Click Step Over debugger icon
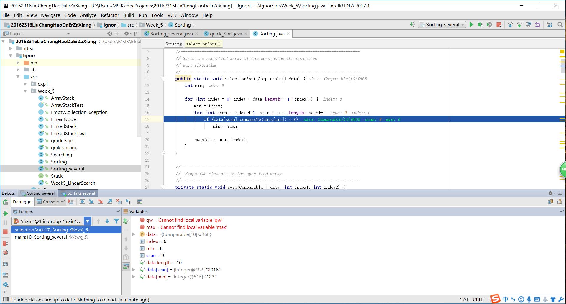 82,202
